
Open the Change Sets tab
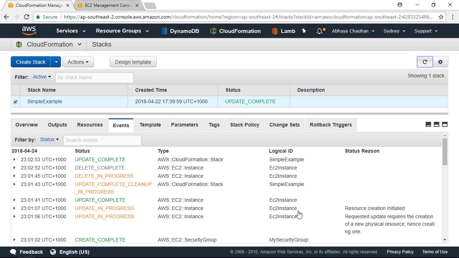coord(284,125)
